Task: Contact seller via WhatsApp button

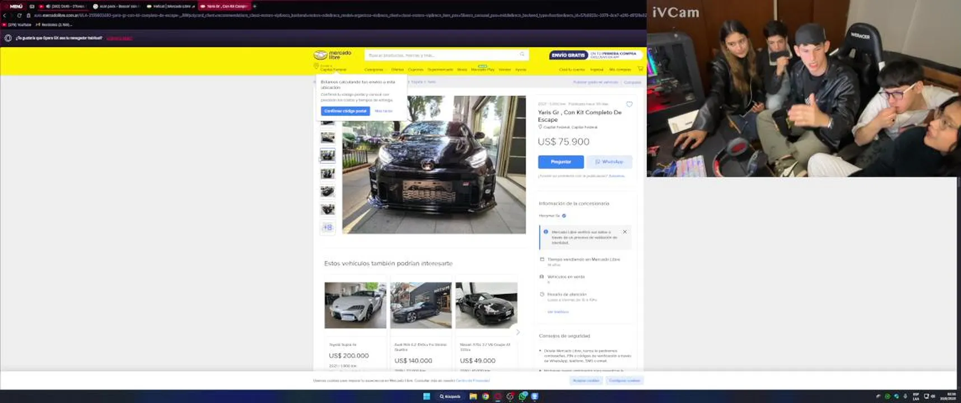Action: click(609, 162)
